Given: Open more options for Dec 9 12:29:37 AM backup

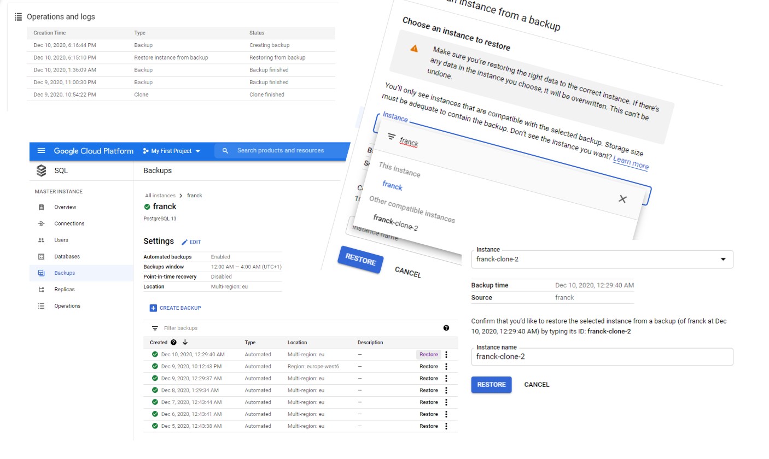Looking at the screenshot, I should point(446,378).
